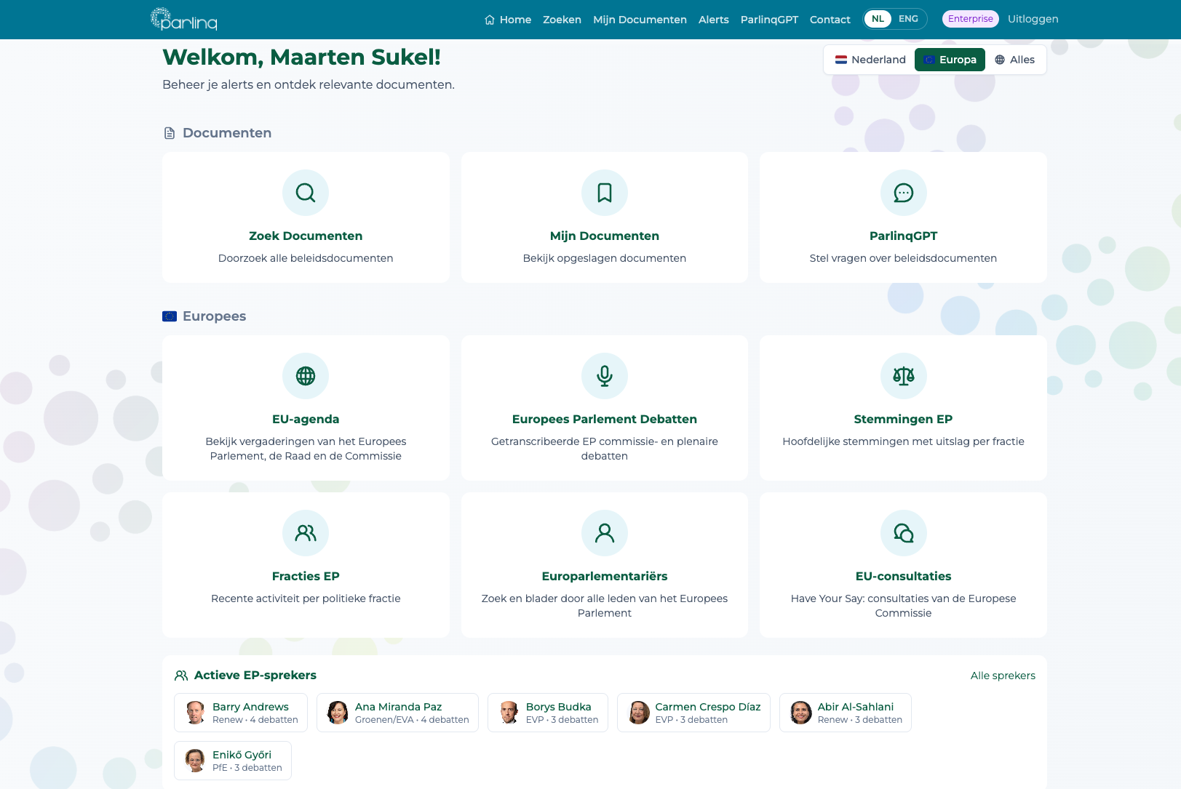Click "Bekijk opgeslagen documenten" description
The image size is (1181, 789).
tap(605, 258)
